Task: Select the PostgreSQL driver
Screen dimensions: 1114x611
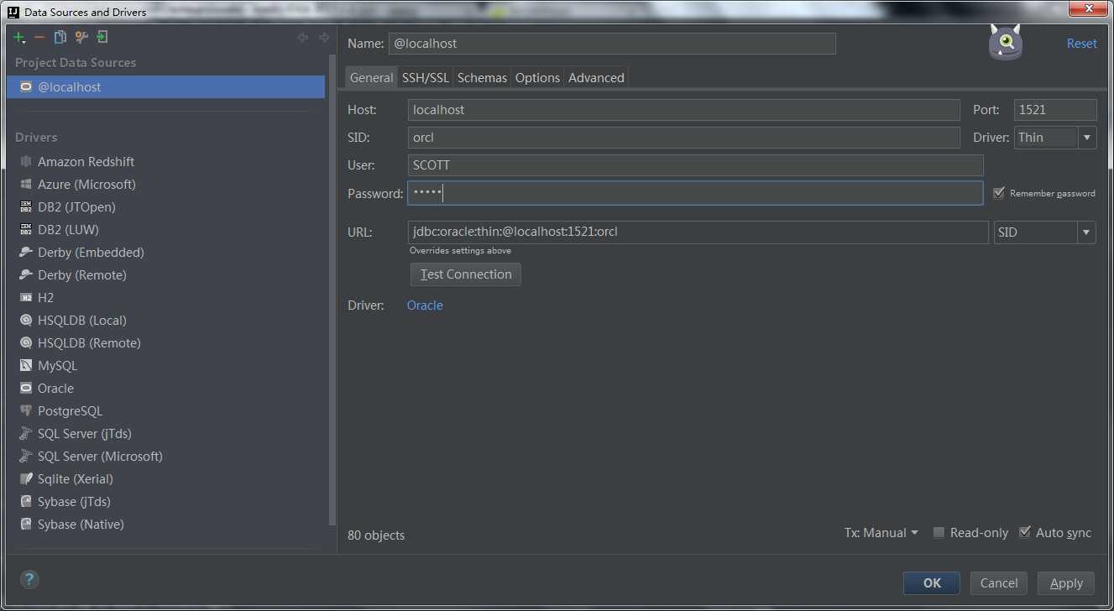Action: (x=70, y=410)
